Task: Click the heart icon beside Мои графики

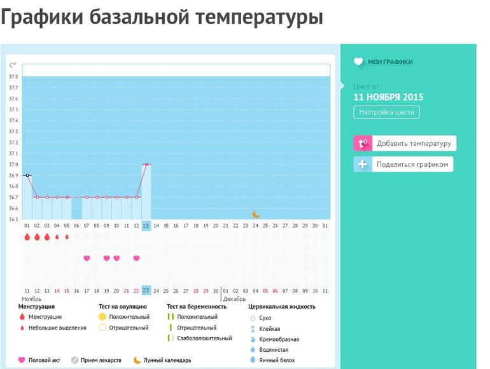Action: pos(358,62)
